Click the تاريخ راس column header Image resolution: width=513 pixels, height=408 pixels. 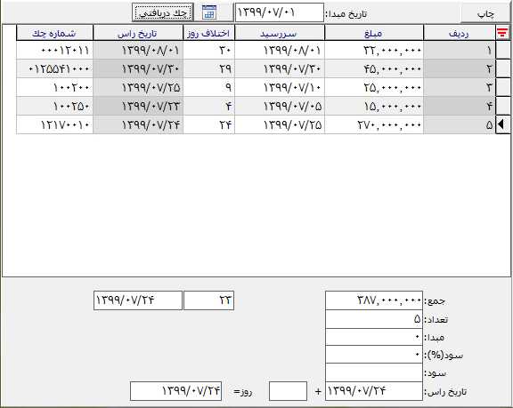click(x=138, y=33)
